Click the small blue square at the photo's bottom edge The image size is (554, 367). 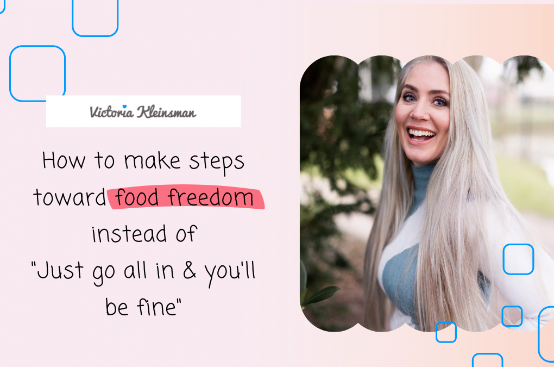446,332
